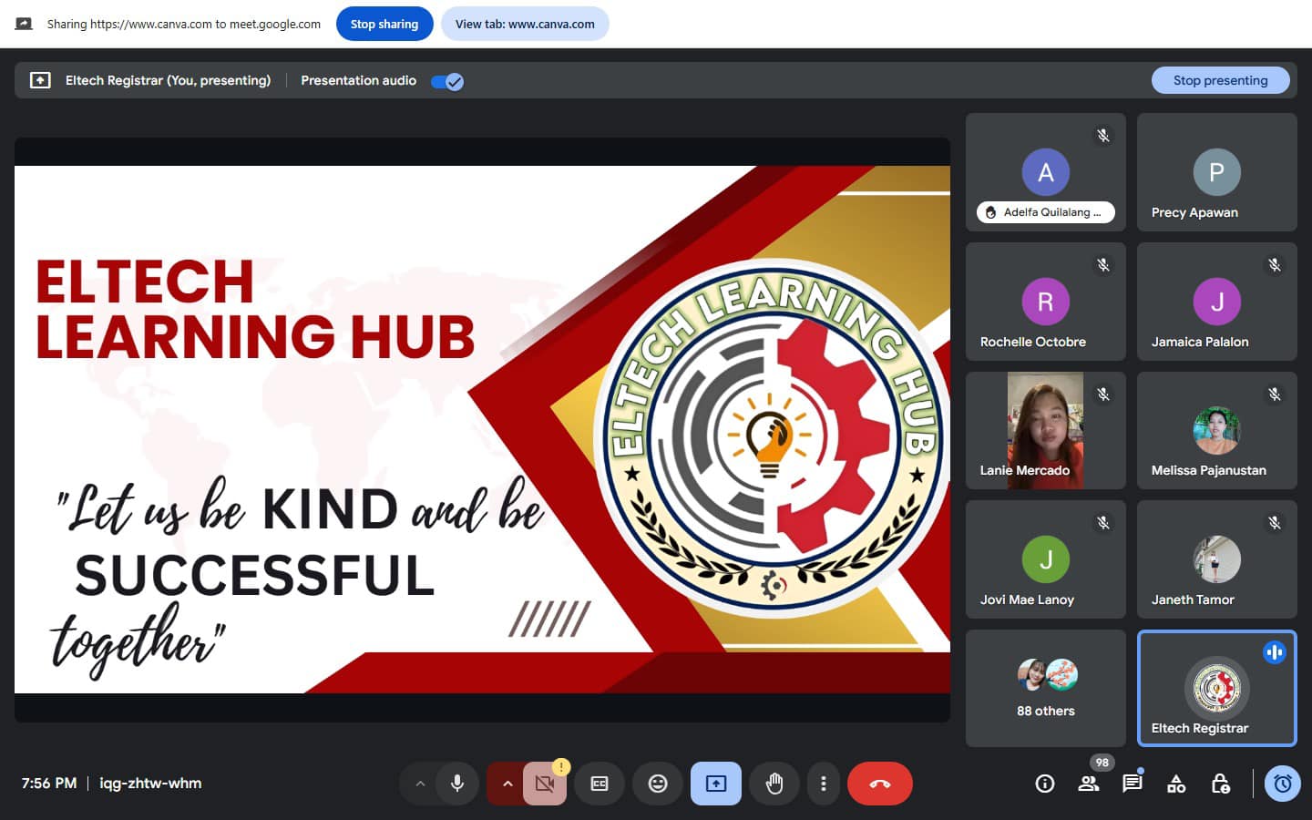Select Jovi Mae Lanoy participant tile

click(x=1046, y=559)
